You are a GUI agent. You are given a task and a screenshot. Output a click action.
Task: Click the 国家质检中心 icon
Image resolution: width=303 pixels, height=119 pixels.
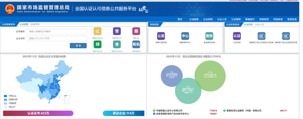(185, 36)
